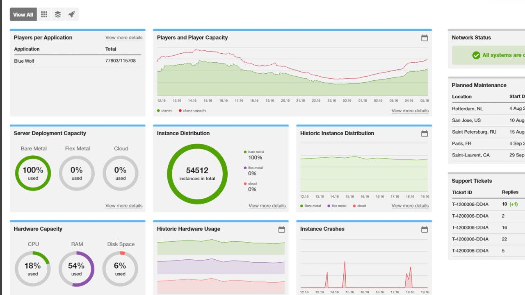Select the View All tab

(23, 14)
